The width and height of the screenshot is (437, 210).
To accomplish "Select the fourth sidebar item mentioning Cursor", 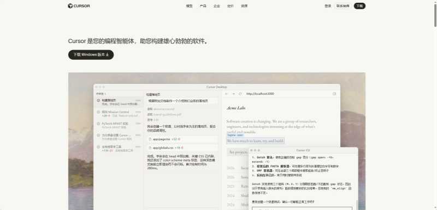I will [119, 137].
